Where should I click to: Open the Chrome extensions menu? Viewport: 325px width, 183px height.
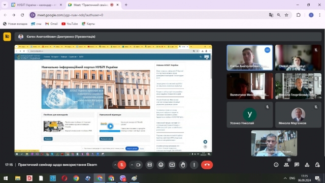(299, 15)
